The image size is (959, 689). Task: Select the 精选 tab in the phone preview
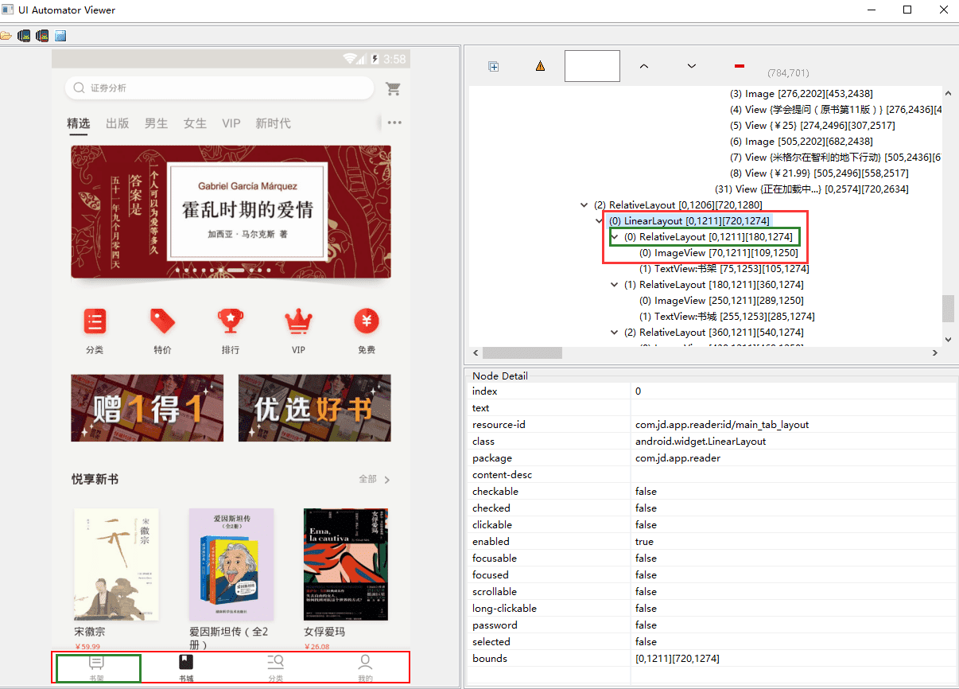(79, 123)
